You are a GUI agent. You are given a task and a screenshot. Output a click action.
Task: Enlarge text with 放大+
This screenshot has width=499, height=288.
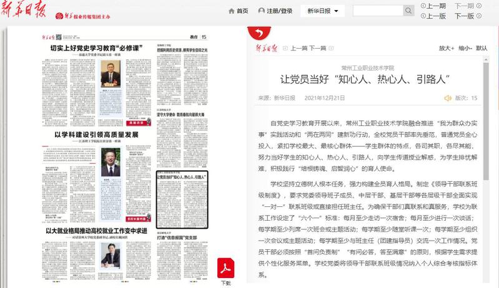(447, 48)
